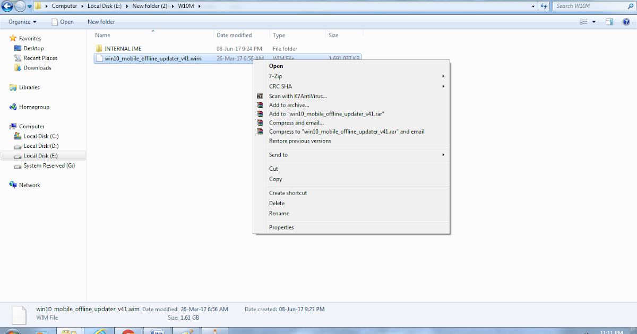
Task: Choose Rename in context menu
Action: click(351, 214)
